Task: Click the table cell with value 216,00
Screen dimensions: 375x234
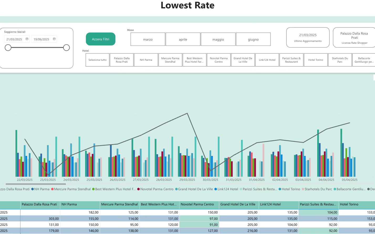Action: [x=239, y=231]
